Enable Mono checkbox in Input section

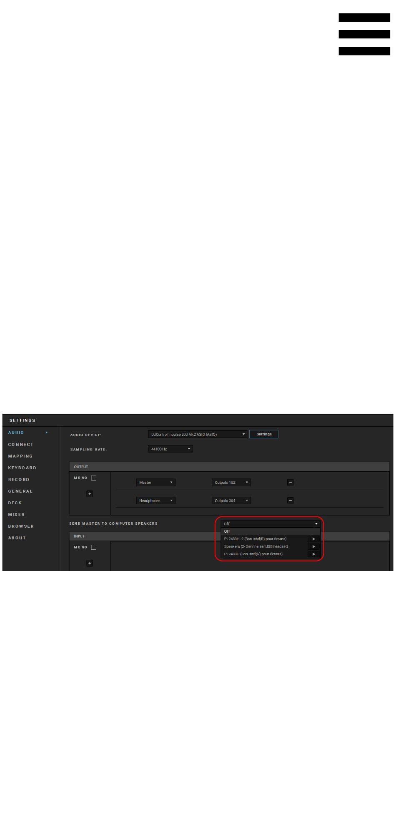pos(94,547)
